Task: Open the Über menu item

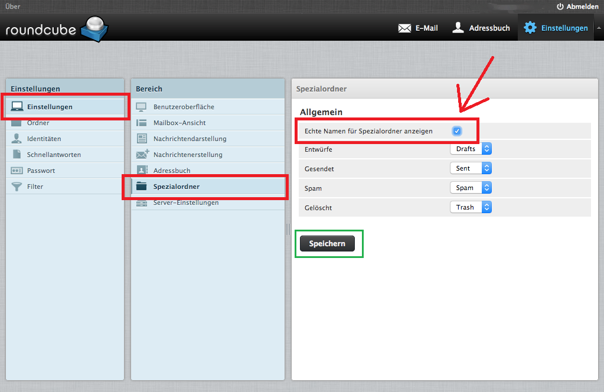Action: (x=13, y=6)
